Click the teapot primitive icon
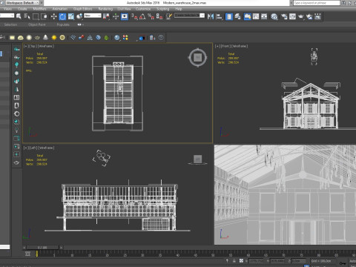The height and width of the screenshot is (267, 356). coord(37,38)
